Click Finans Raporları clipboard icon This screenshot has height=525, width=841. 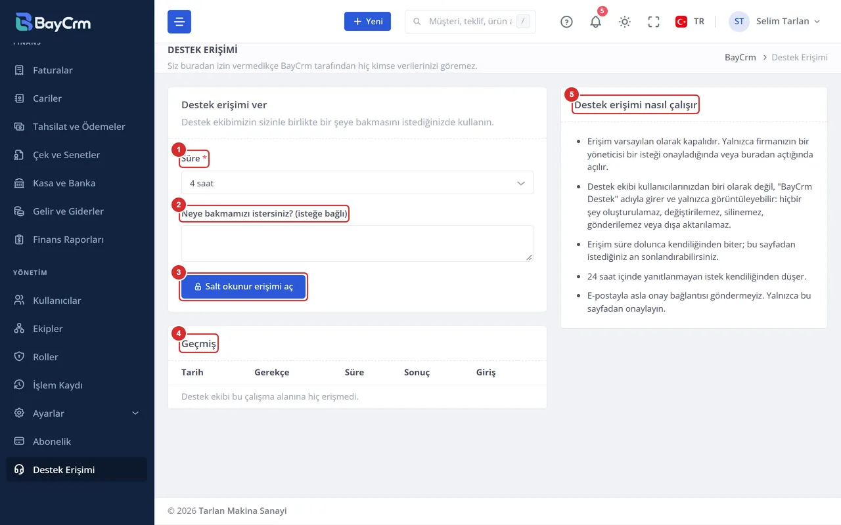click(20, 240)
